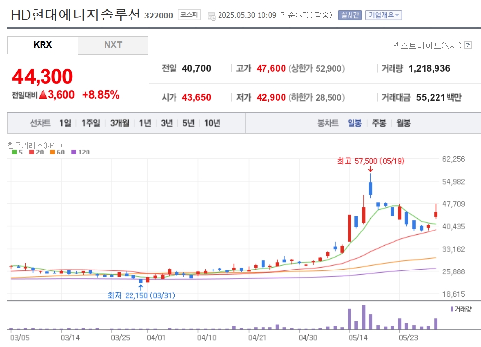Image resolution: width=481 pixels, height=347 pixels.
Task: Choose the 월봉 monthly candle chart
Action: (403, 123)
